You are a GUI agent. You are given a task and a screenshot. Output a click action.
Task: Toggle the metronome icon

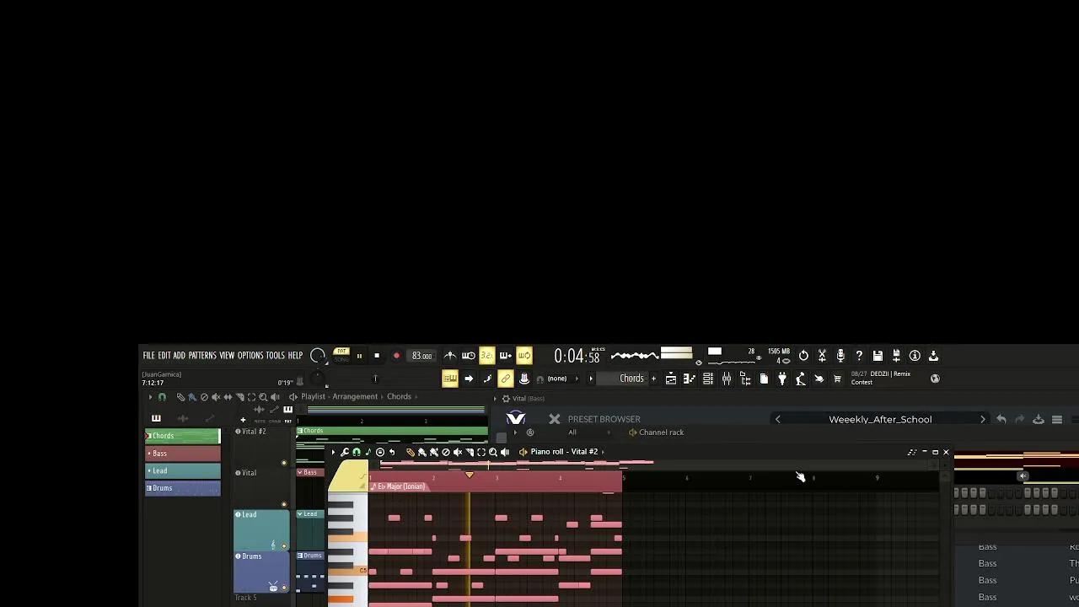point(450,356)
